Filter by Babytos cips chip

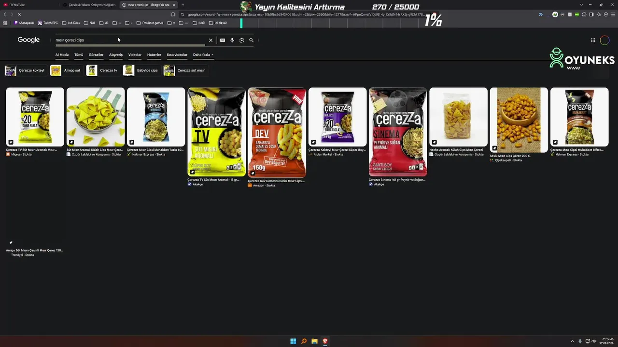[141, 70]
